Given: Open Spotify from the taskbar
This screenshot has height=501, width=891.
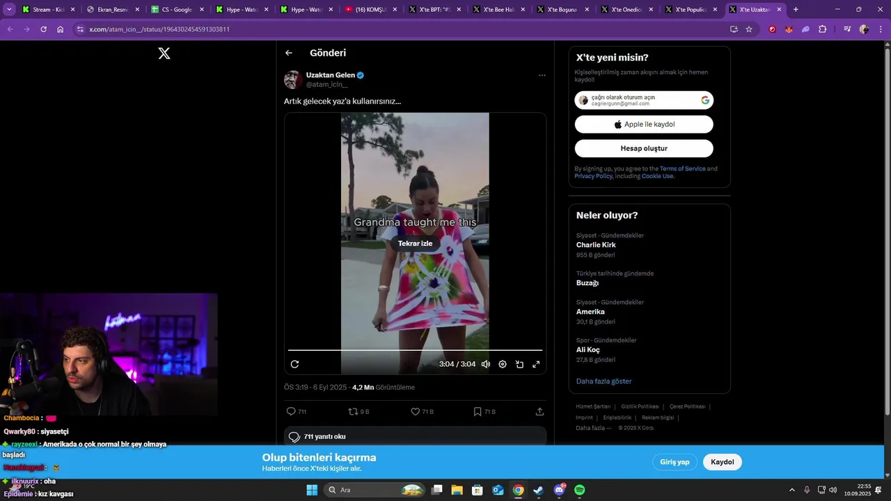Looking at the screenshot, I should [x=580, y=490].
